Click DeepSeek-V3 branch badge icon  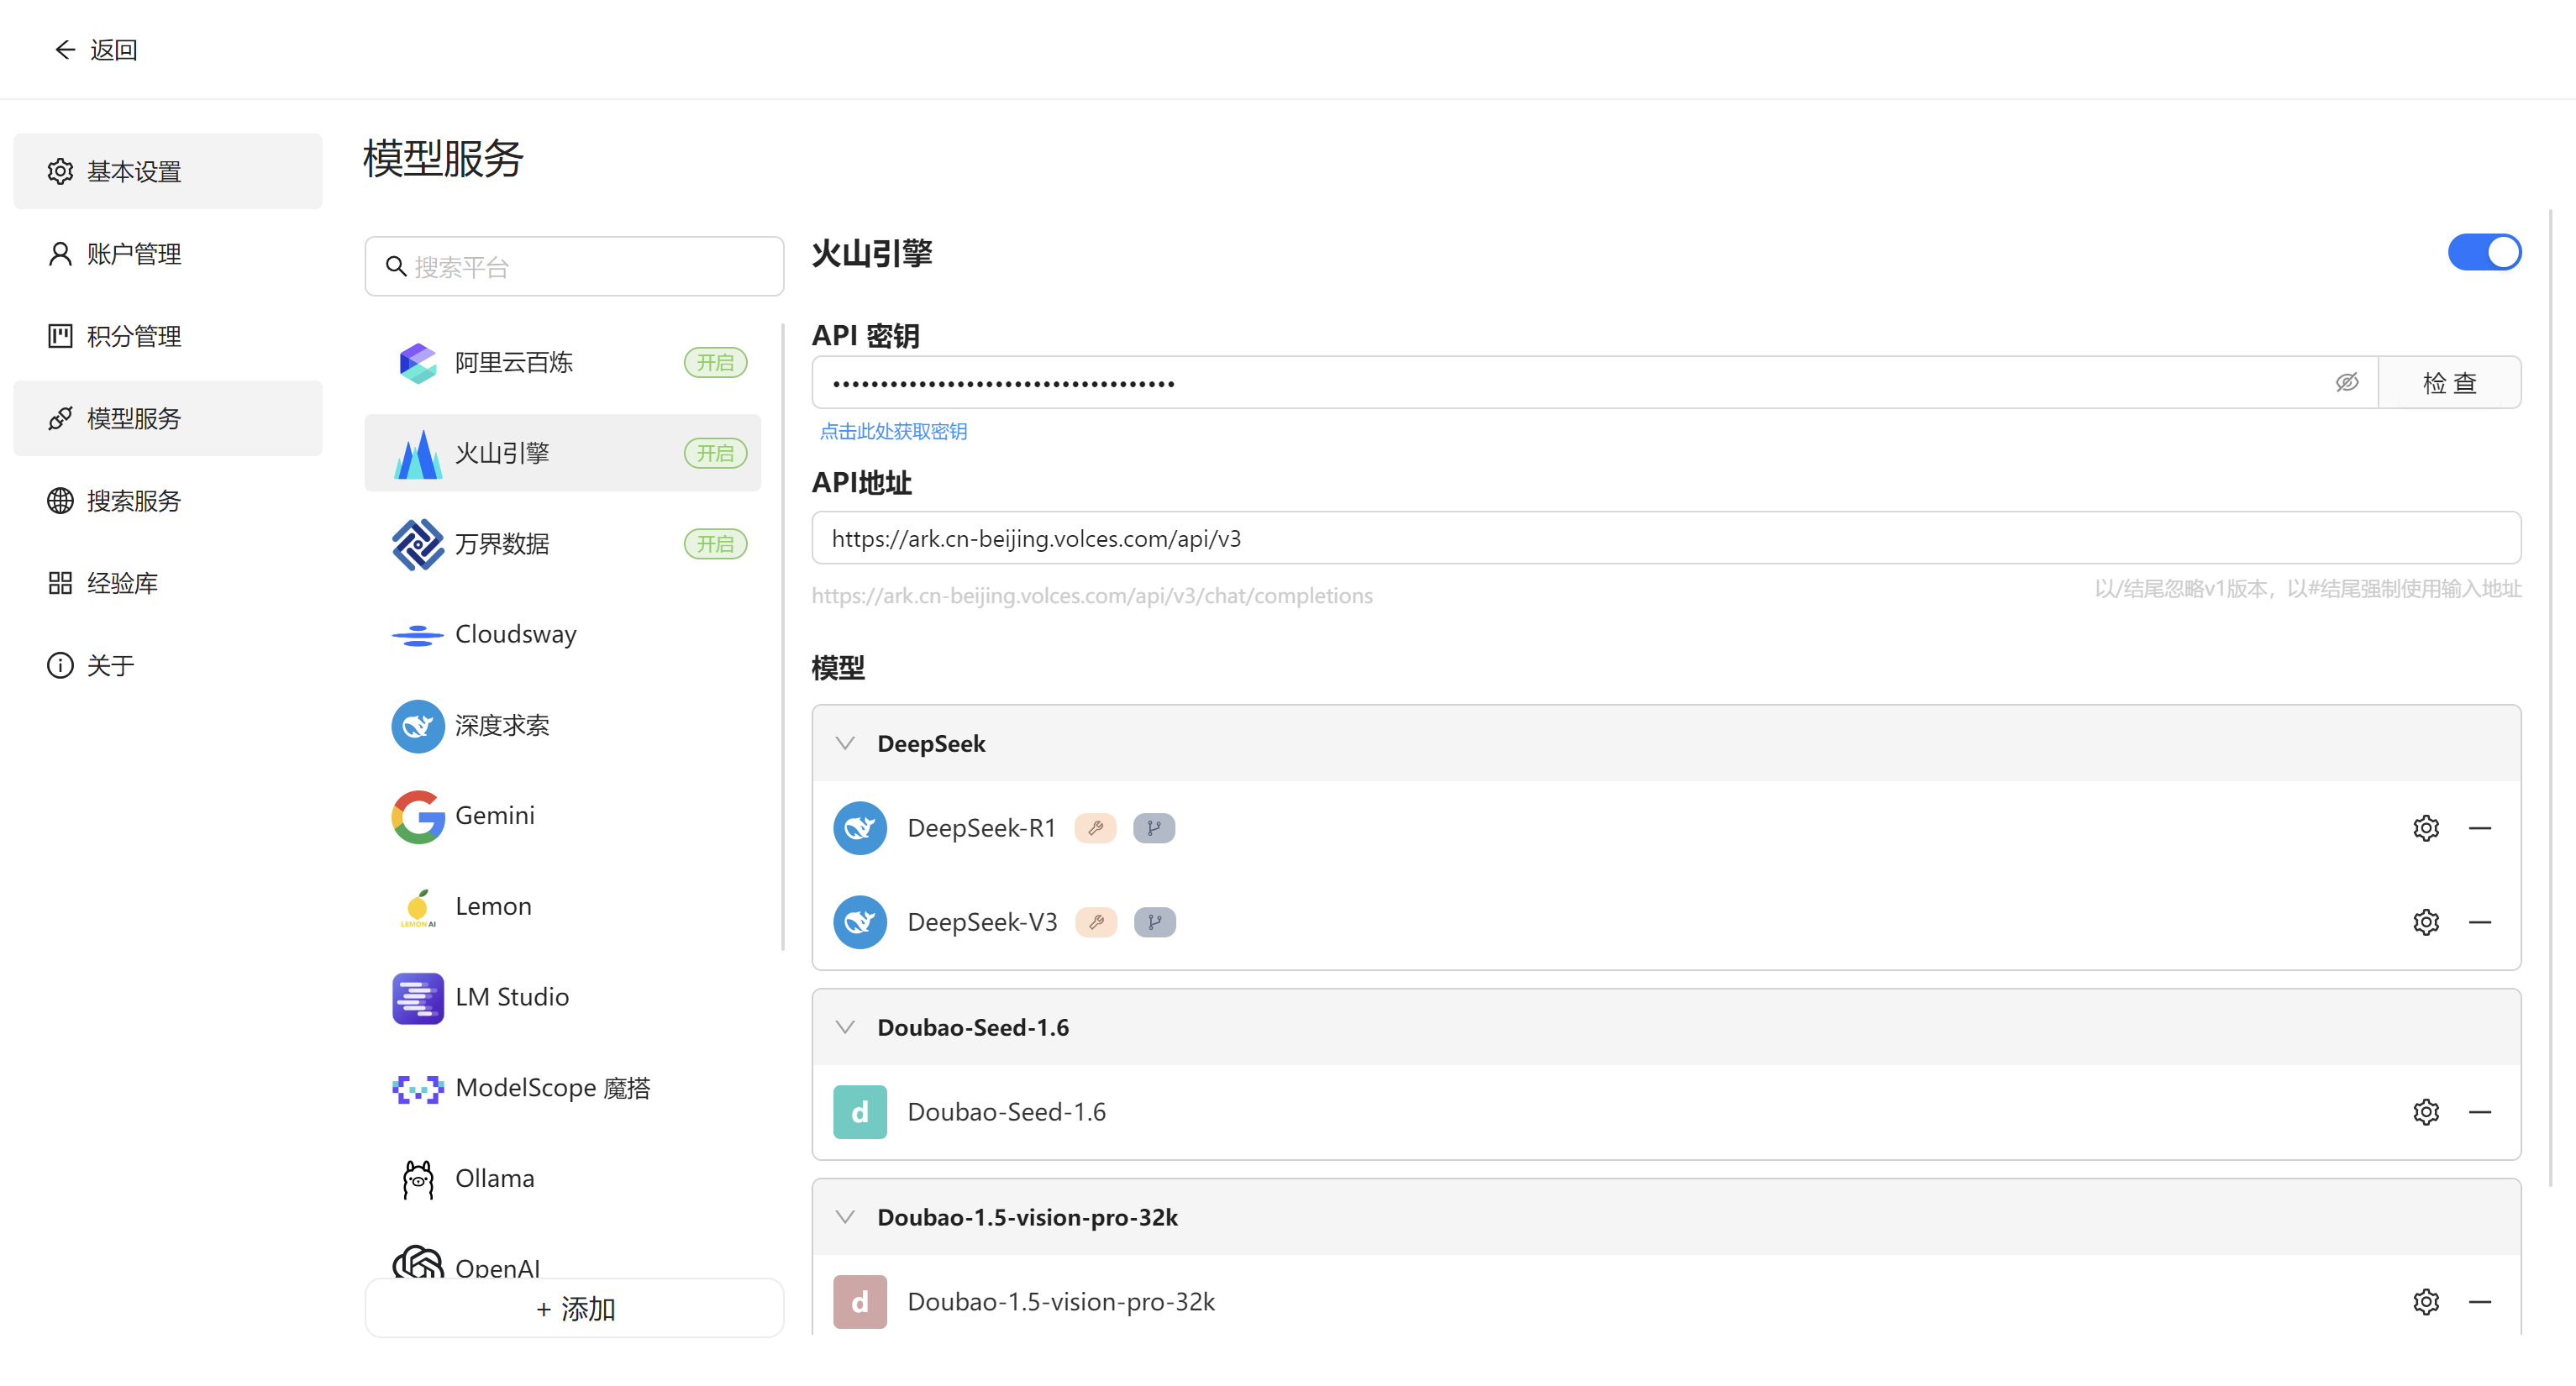[1155, 922]
